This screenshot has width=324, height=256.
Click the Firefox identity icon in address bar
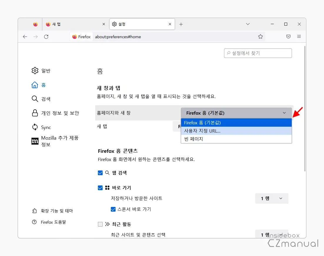81,37
